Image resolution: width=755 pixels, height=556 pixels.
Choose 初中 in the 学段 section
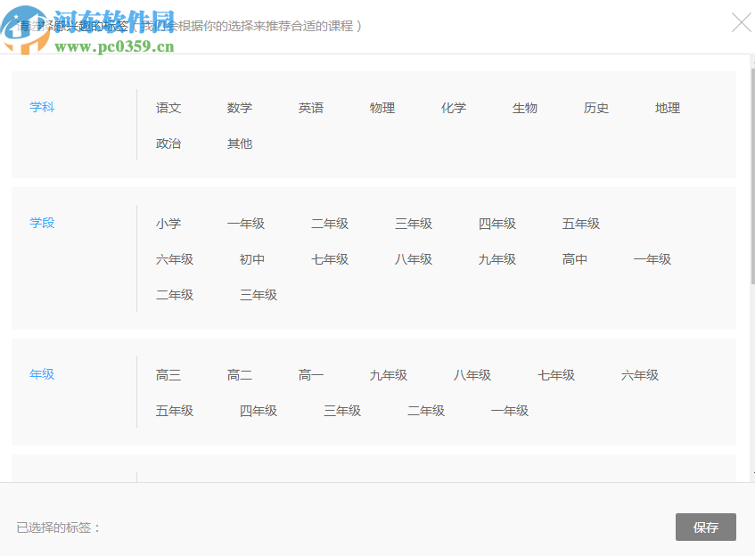pyautogui.click(x=251, y=259)
